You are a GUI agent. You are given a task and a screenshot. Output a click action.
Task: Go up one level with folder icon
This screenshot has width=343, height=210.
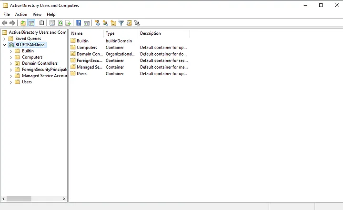[x=23, y=23]
